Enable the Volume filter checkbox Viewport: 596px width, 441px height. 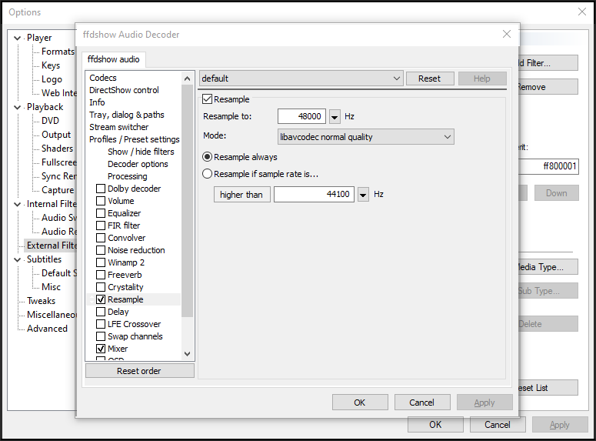[101, 201]
